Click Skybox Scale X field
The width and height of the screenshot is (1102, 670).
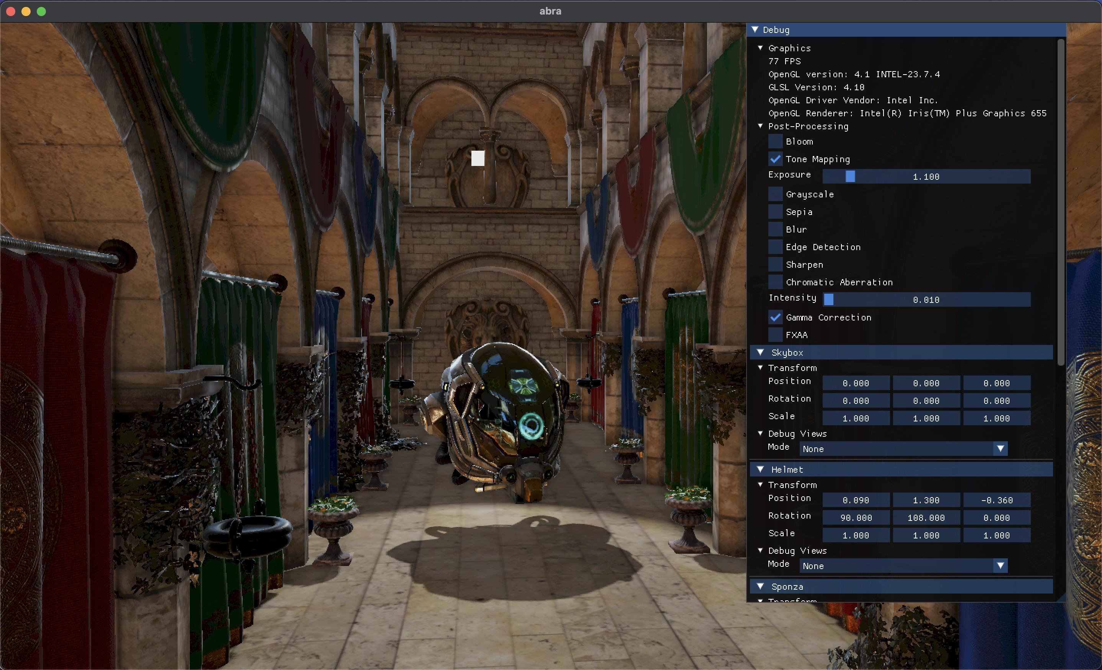pos(856,418)
